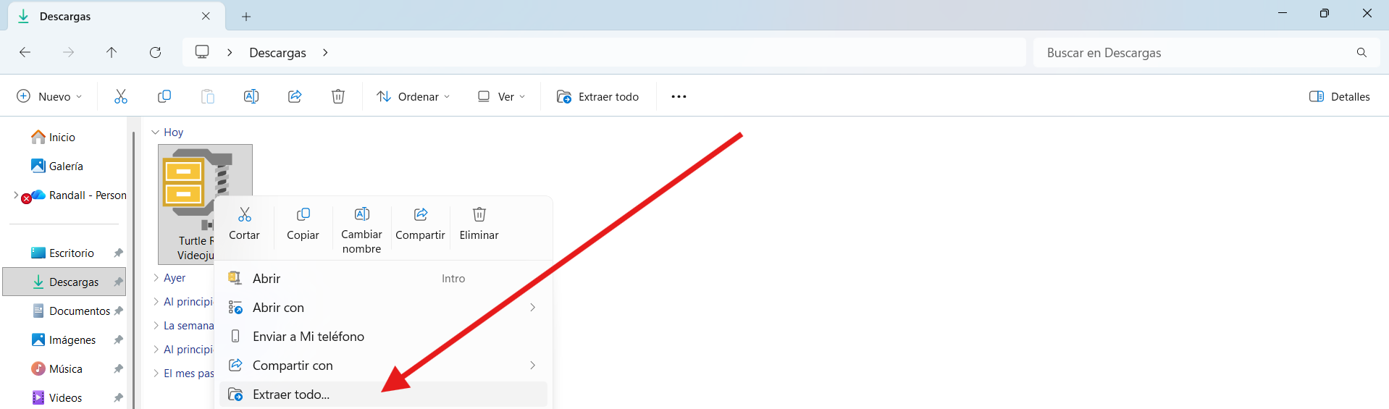Screen dimensions: 1389x409
Task: Click the Copy icon in the toolbar
Action: (x=164, y=96)
